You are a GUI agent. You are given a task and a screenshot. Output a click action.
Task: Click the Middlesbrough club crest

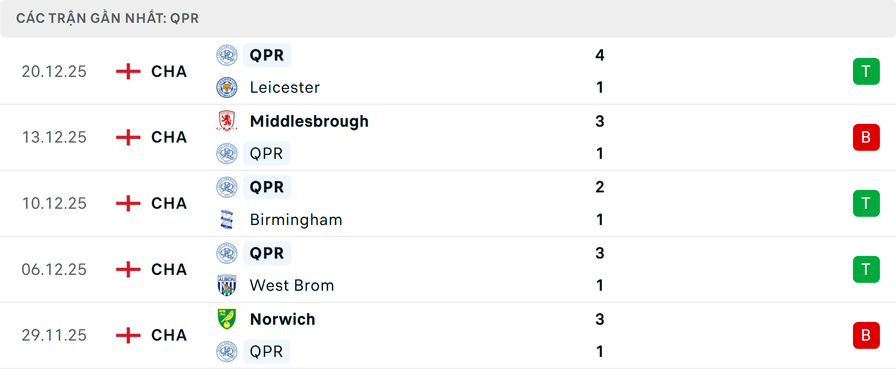pyautogui.click(x=227, y=121)
